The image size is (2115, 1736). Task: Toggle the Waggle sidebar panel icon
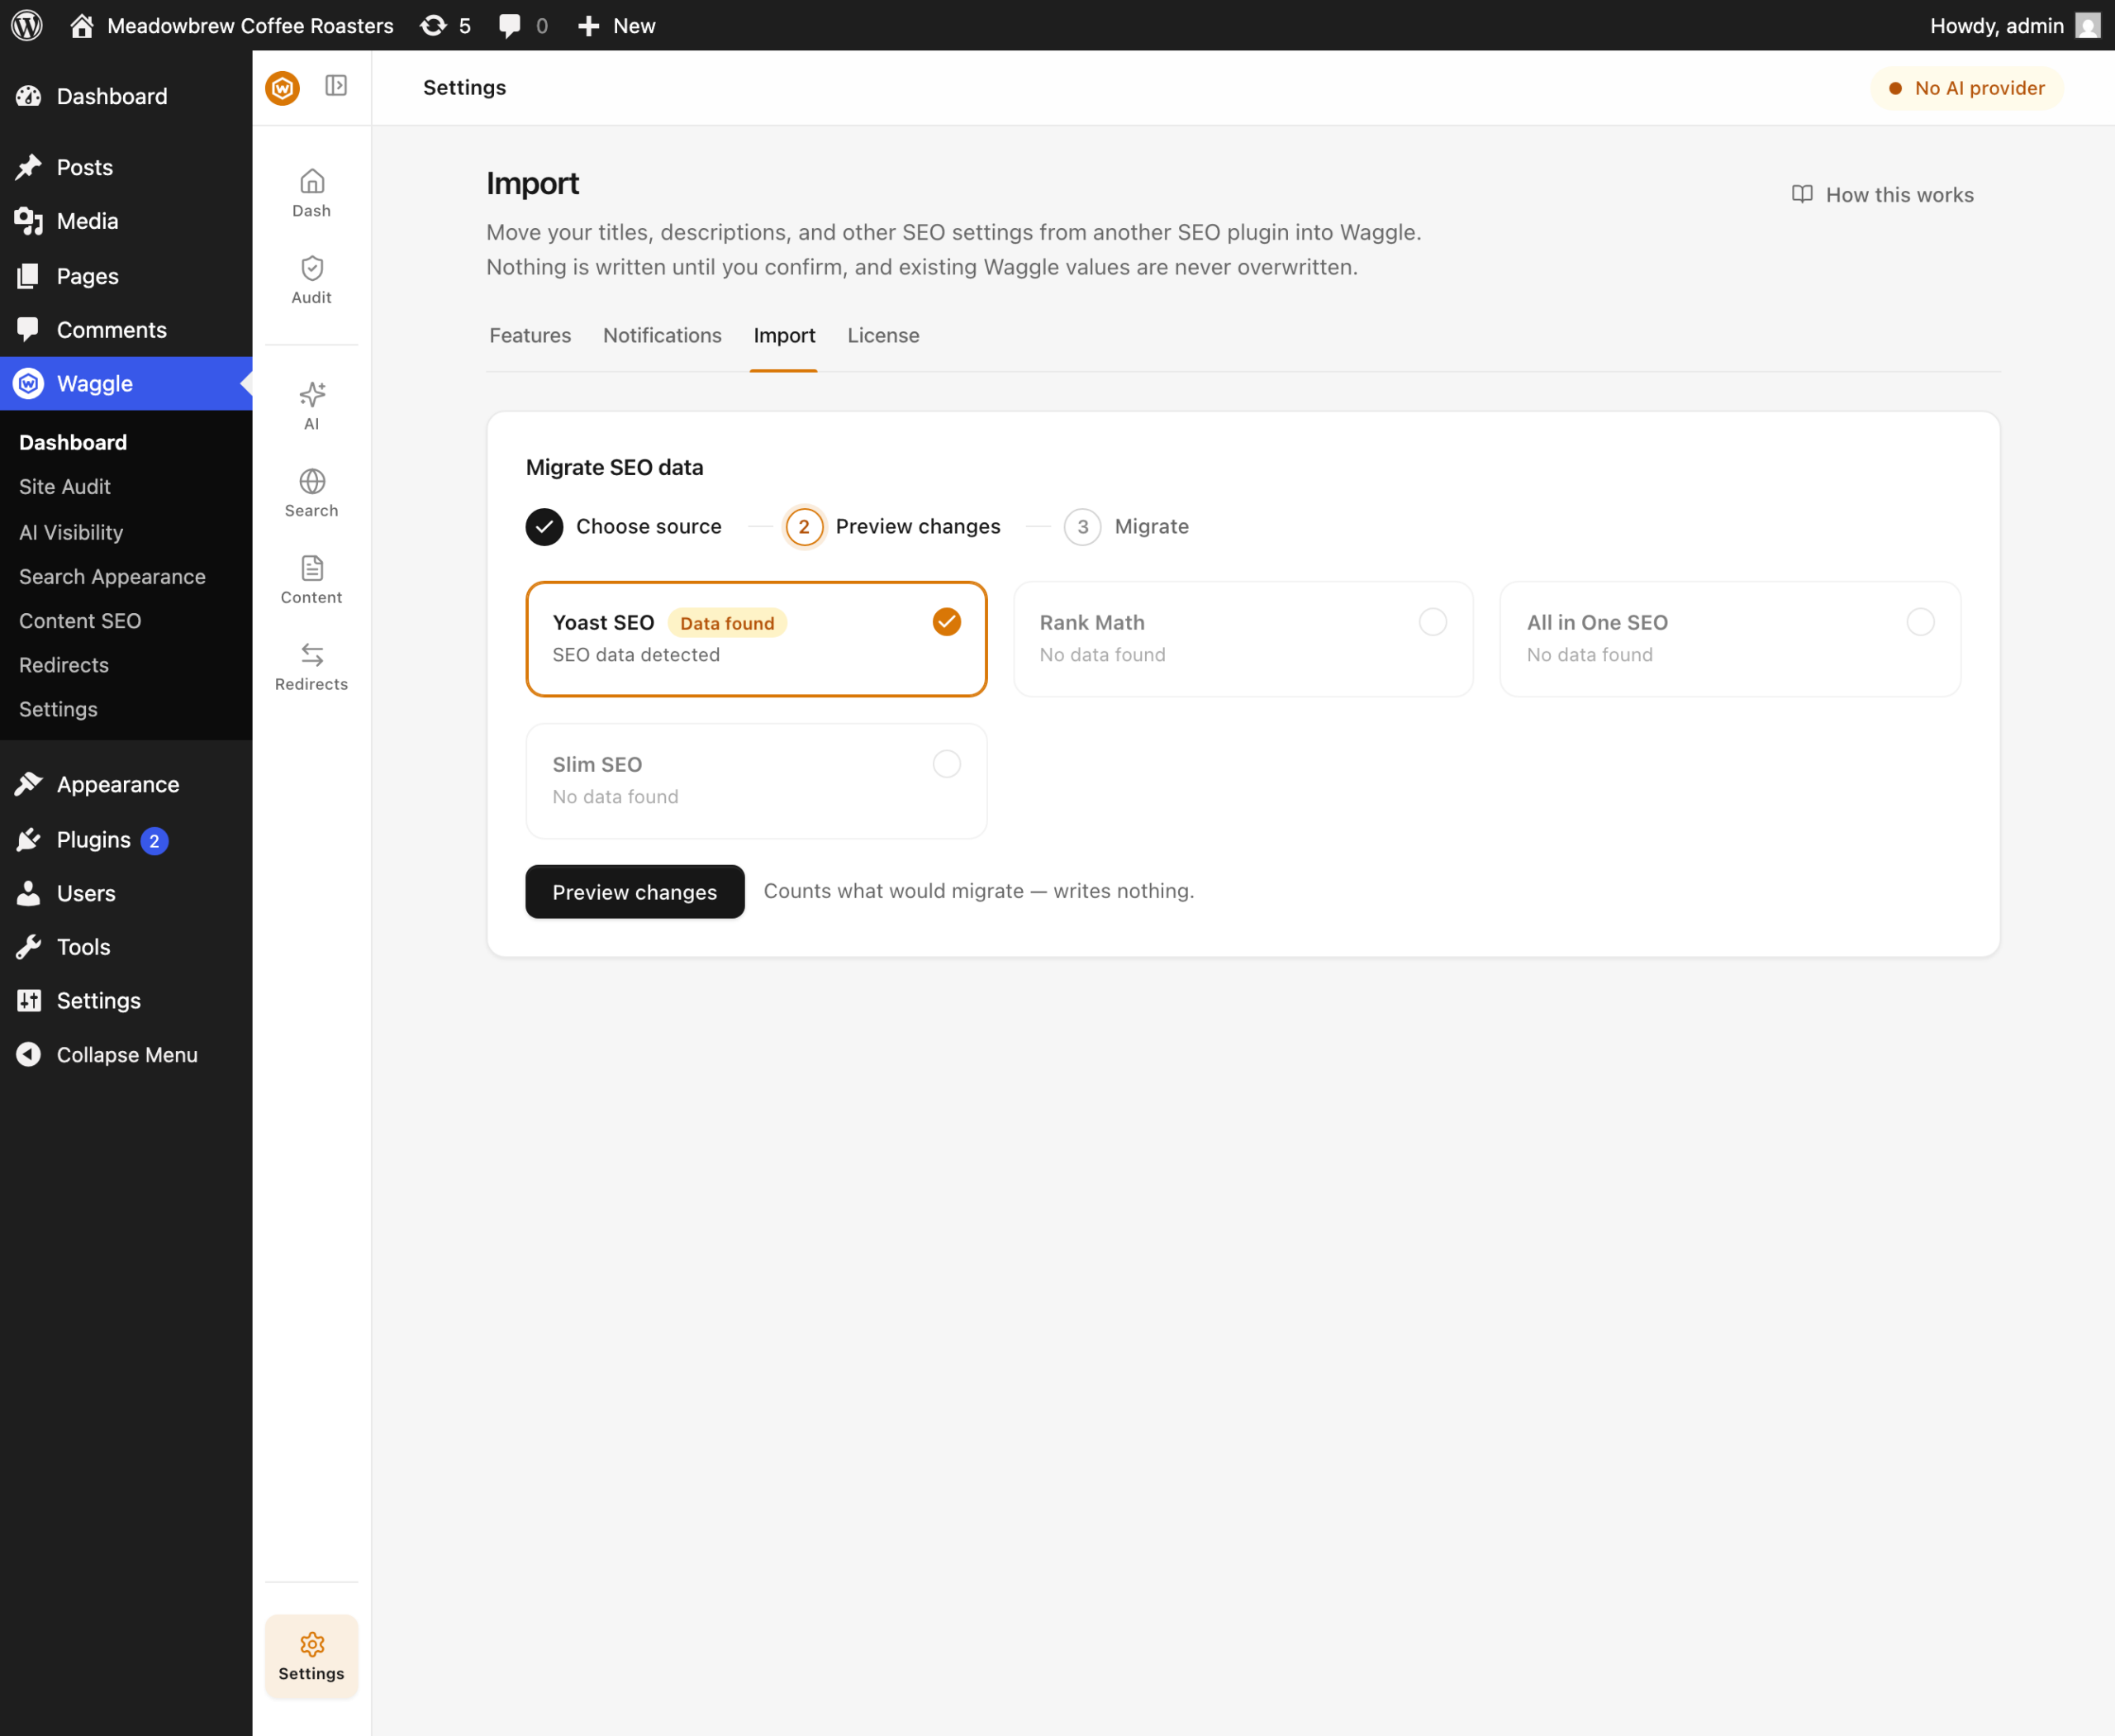[336, 86]
